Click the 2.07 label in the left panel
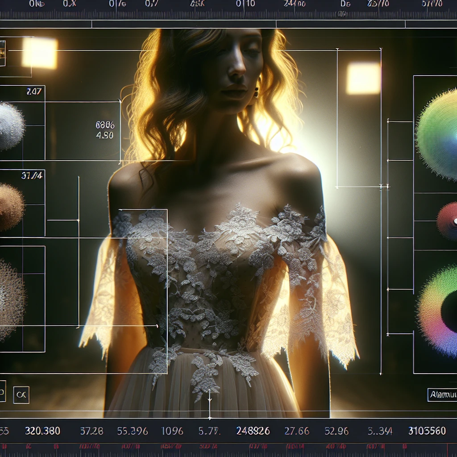 click(34, 91)
